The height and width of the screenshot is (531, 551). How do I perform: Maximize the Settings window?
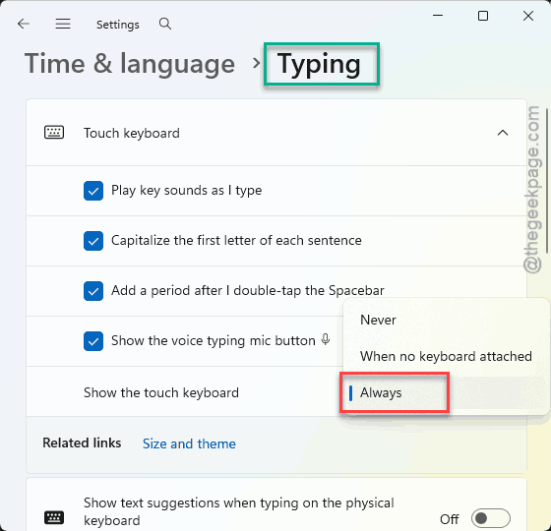[483, 16]
